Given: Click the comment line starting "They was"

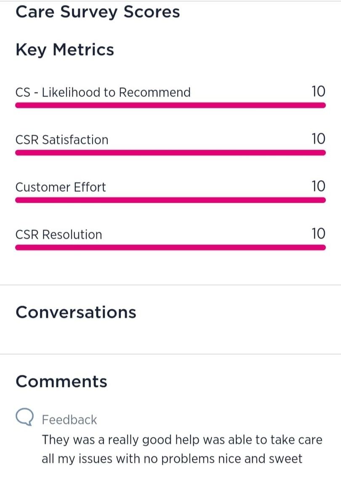Looking at the screenshot, I should 182,440.
